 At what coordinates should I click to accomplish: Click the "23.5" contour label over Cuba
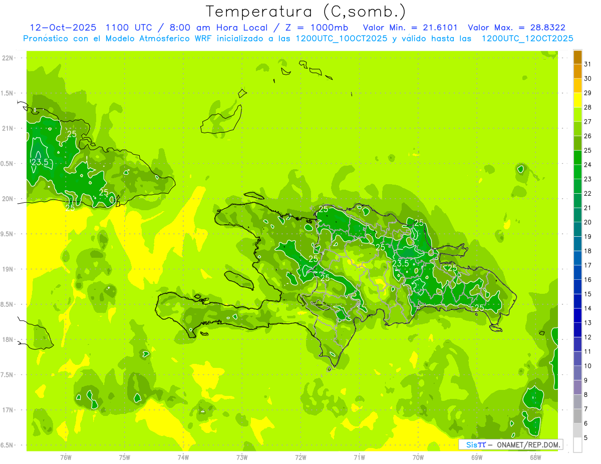[x=40, y=162]
